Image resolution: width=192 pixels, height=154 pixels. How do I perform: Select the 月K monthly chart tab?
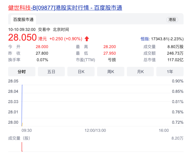click(140, 72)
